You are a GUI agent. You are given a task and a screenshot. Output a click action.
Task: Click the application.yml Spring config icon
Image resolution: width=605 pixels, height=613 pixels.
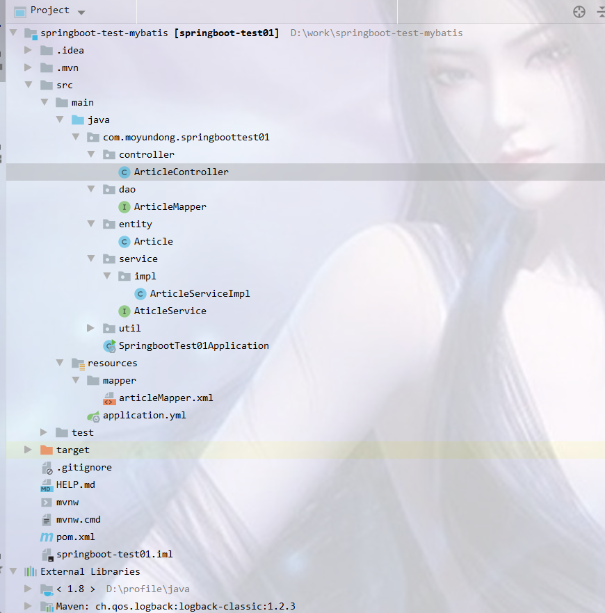(93, 416)
